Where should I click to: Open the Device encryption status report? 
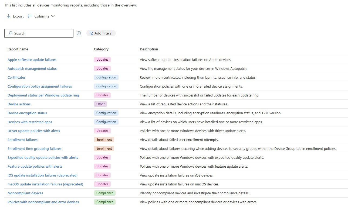27,113
